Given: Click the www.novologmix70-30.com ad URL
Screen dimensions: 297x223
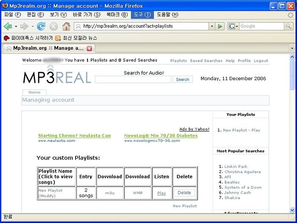Looking at the screenshot, I should click(x=152, y=141).
